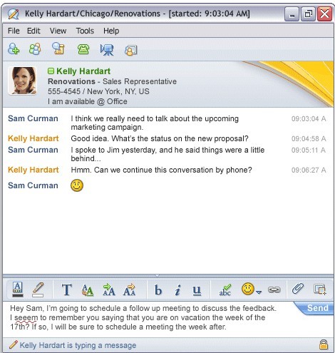Send the typed message

317,308
